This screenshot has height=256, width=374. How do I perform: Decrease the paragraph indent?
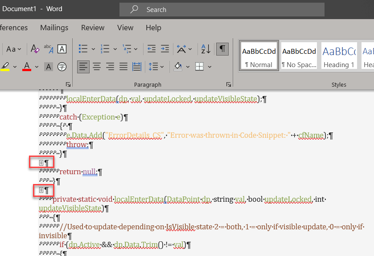[151, 49]
